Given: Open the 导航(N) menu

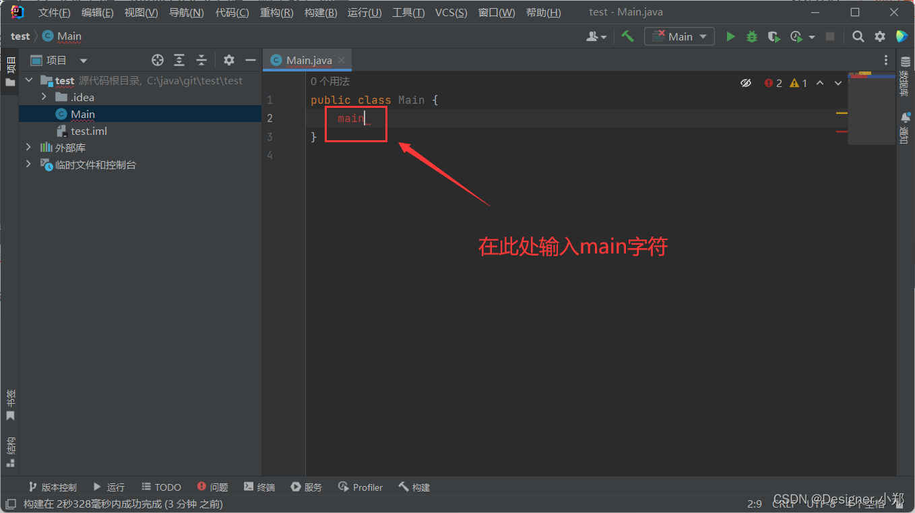Looking at the screenshot, I should (x=186, y=13).
